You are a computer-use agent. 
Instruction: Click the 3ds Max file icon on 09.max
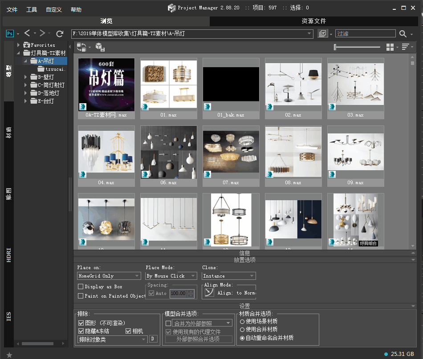click(x=332, y=174)
